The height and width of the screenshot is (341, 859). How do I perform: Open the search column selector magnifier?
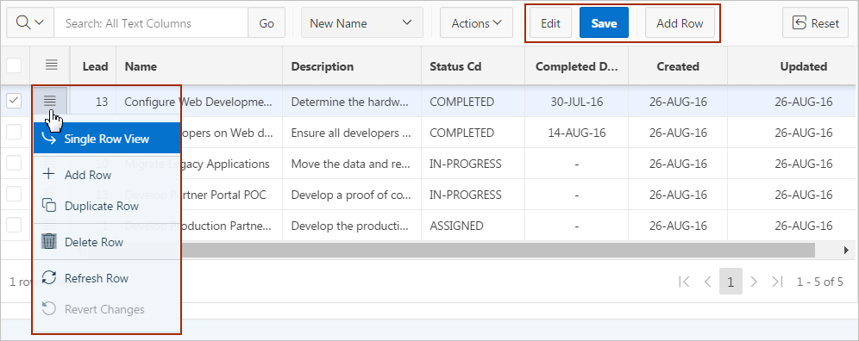30,23
